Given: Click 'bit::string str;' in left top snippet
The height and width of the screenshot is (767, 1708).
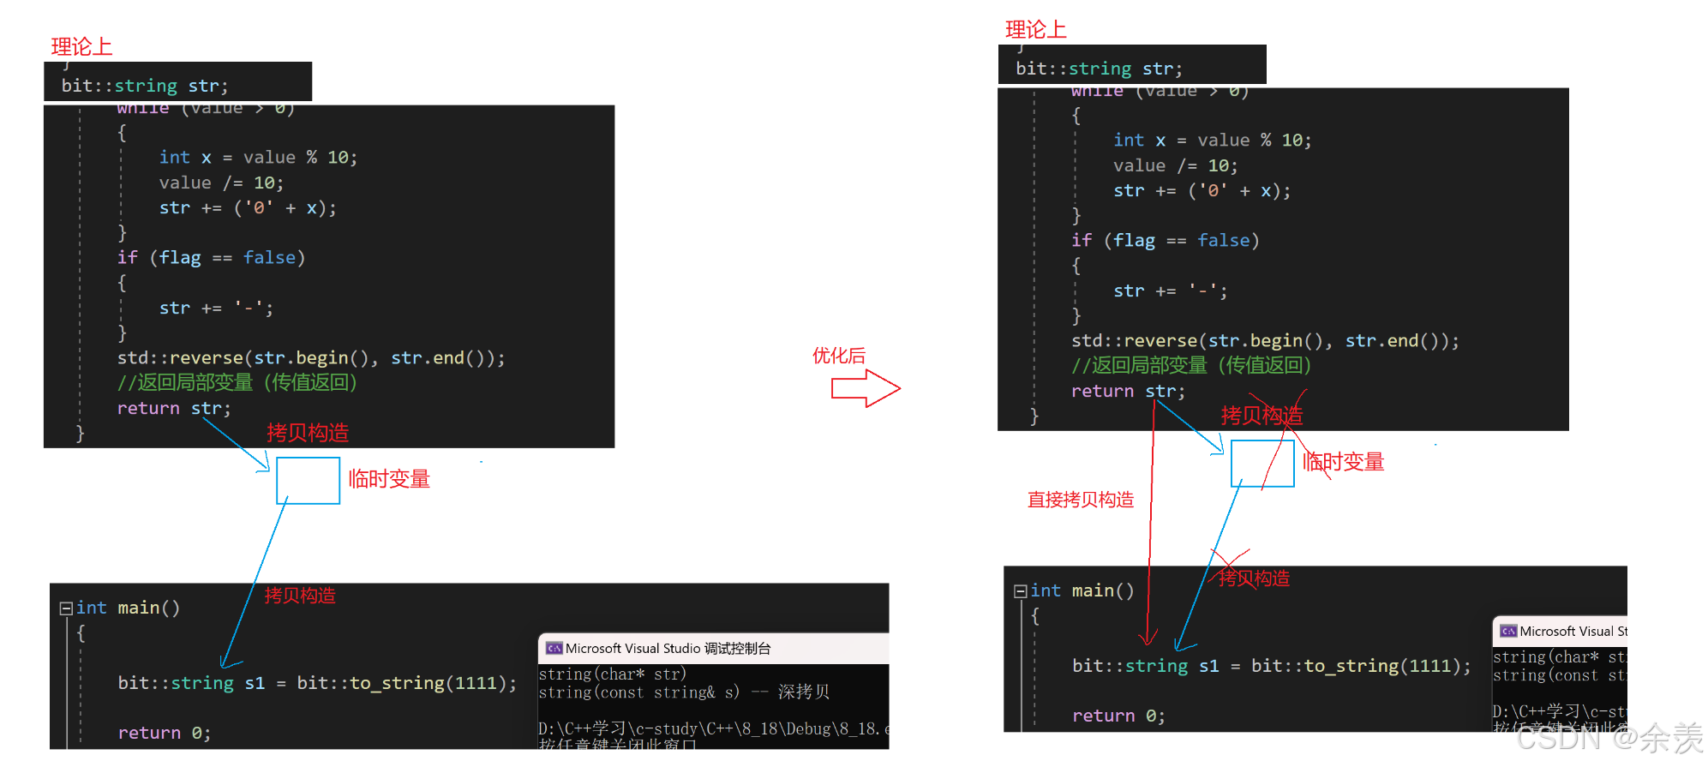Looking at the screenshot, I should [x=145, y=87].
